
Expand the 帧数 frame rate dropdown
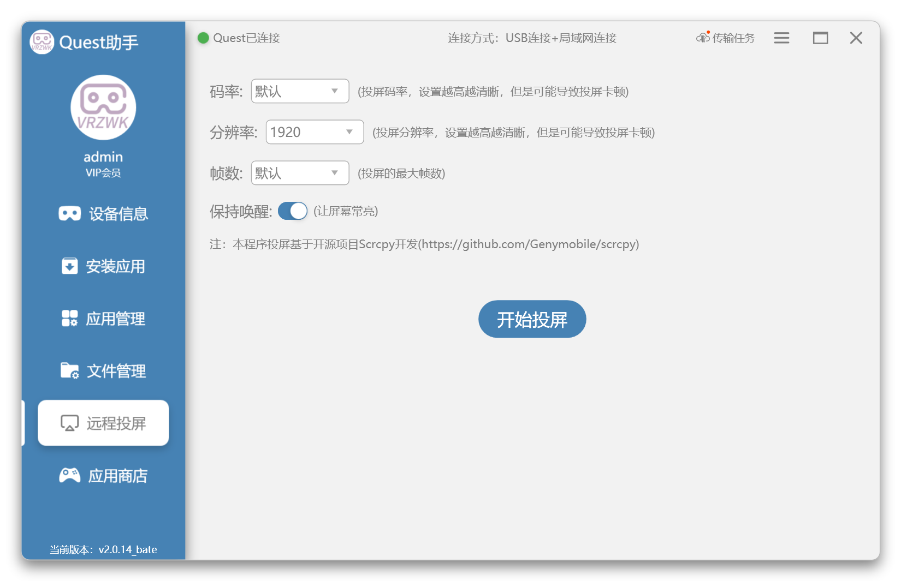click(x=300, y=173)
